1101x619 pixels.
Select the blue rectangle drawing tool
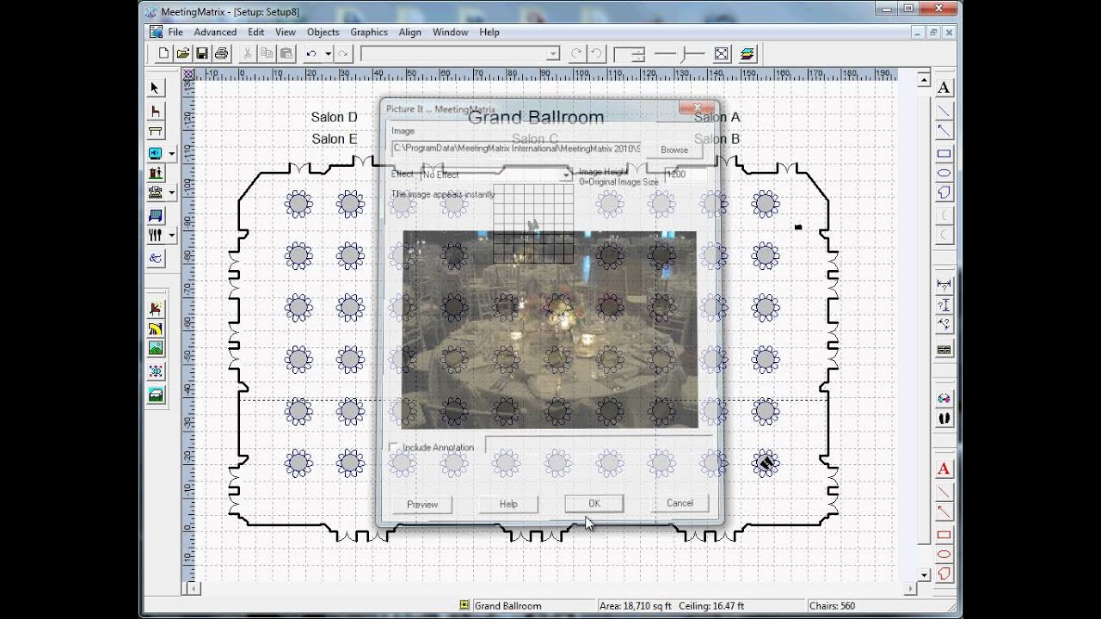(944, 154)
